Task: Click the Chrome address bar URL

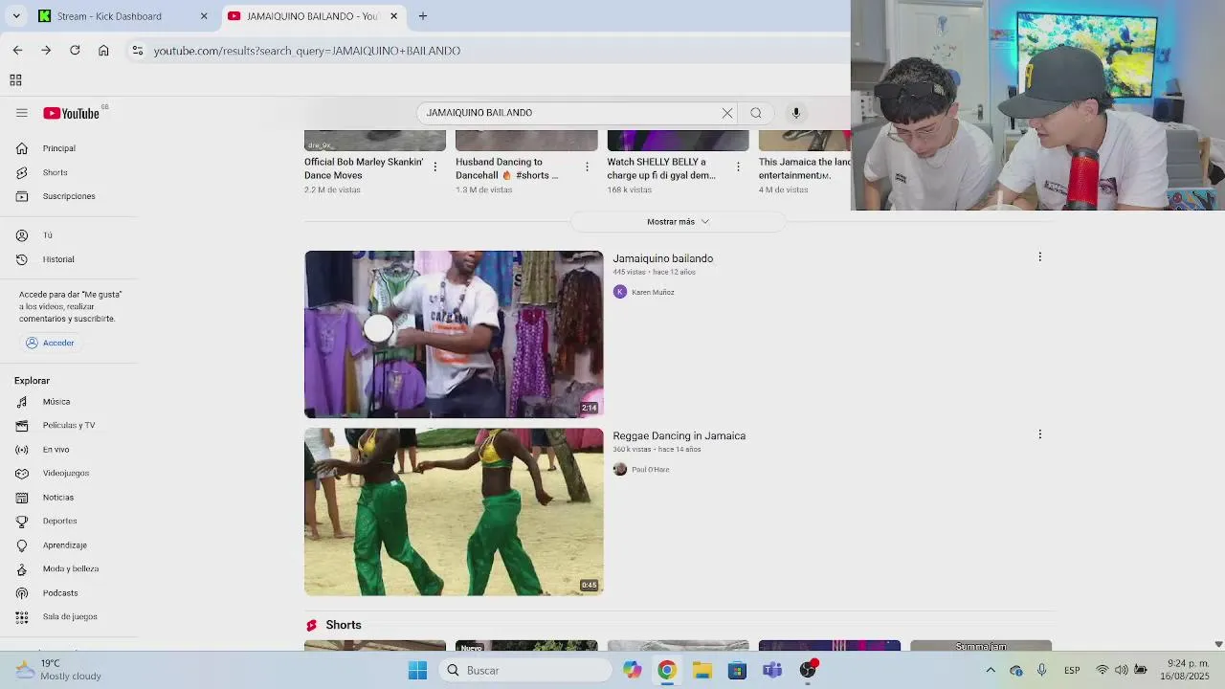Action: pyautogui.click(x=307, y=51)
